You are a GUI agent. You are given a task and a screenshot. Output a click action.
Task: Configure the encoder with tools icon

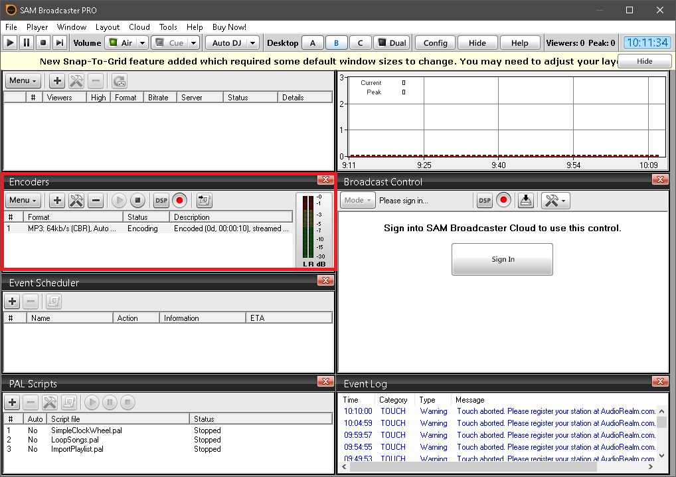click(76, 200)
